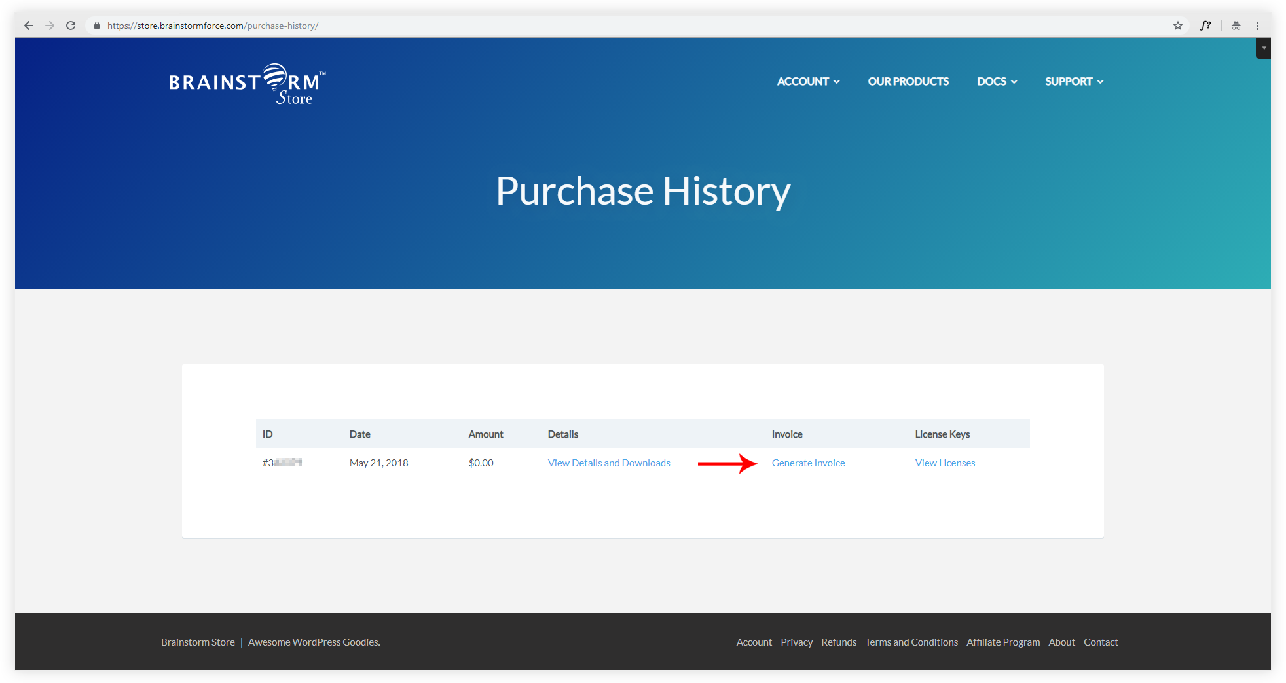Reload the purchase history page

[x=71, y=26]
